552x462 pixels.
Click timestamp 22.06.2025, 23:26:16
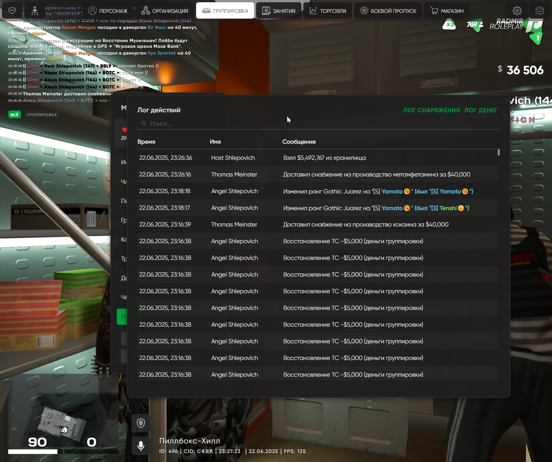[165, 174]
